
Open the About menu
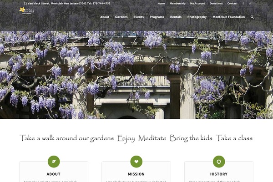point(105,17)
